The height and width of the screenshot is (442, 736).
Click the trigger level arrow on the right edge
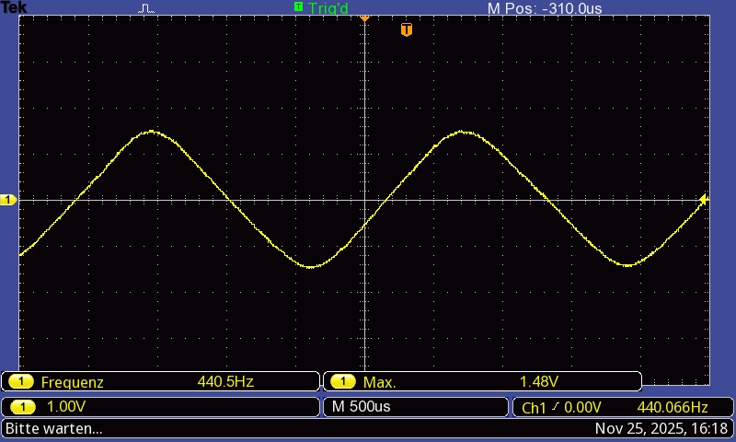[705, 200]
